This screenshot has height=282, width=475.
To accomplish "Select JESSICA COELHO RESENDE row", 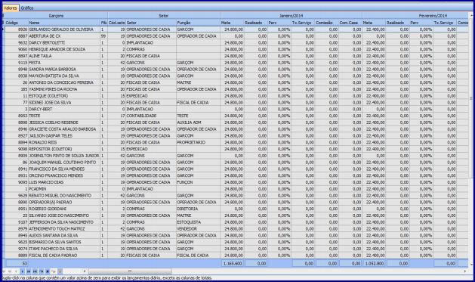I will point(236,122).
